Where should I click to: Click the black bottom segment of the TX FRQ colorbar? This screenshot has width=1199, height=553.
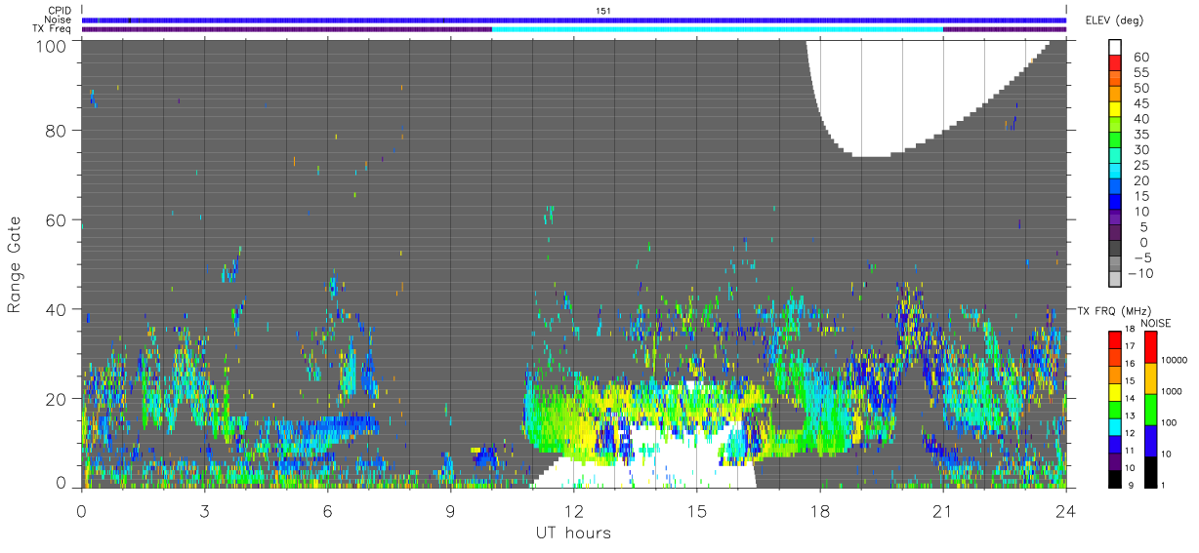(x=1115, y=479)
